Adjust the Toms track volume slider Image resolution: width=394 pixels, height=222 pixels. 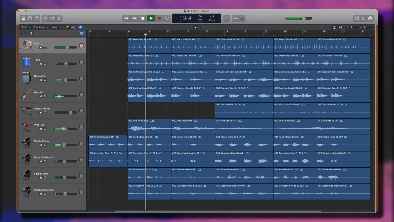[x=66, y=64]
